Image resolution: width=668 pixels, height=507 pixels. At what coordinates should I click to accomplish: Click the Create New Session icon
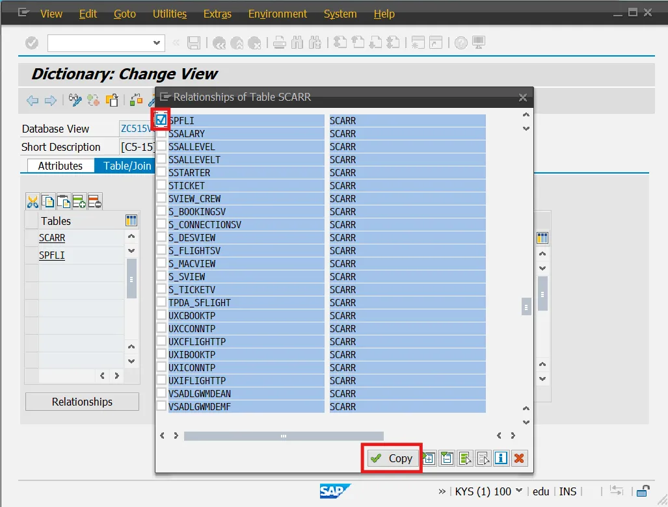418,43
